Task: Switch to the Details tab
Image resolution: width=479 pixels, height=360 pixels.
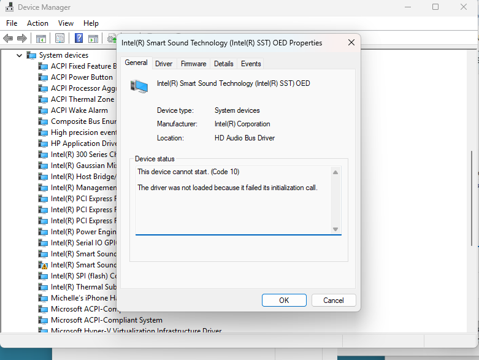Action: [224, 64]
